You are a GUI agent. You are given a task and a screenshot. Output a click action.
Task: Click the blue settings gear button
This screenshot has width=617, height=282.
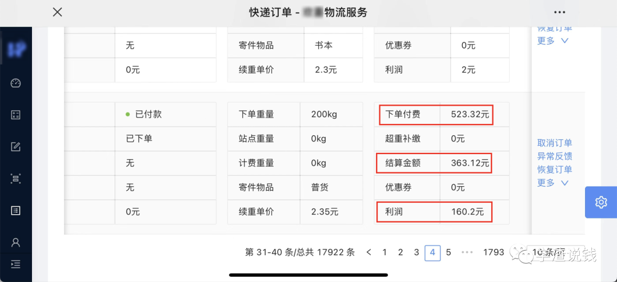pos(600,202)
